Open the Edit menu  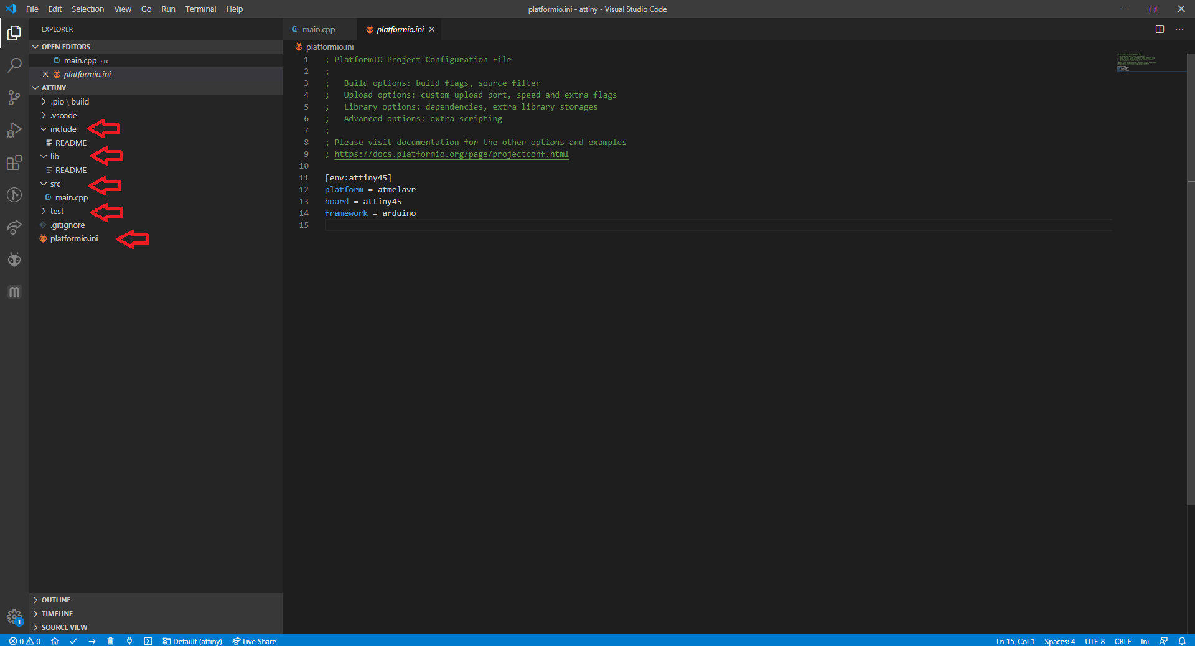pos(55,9)
